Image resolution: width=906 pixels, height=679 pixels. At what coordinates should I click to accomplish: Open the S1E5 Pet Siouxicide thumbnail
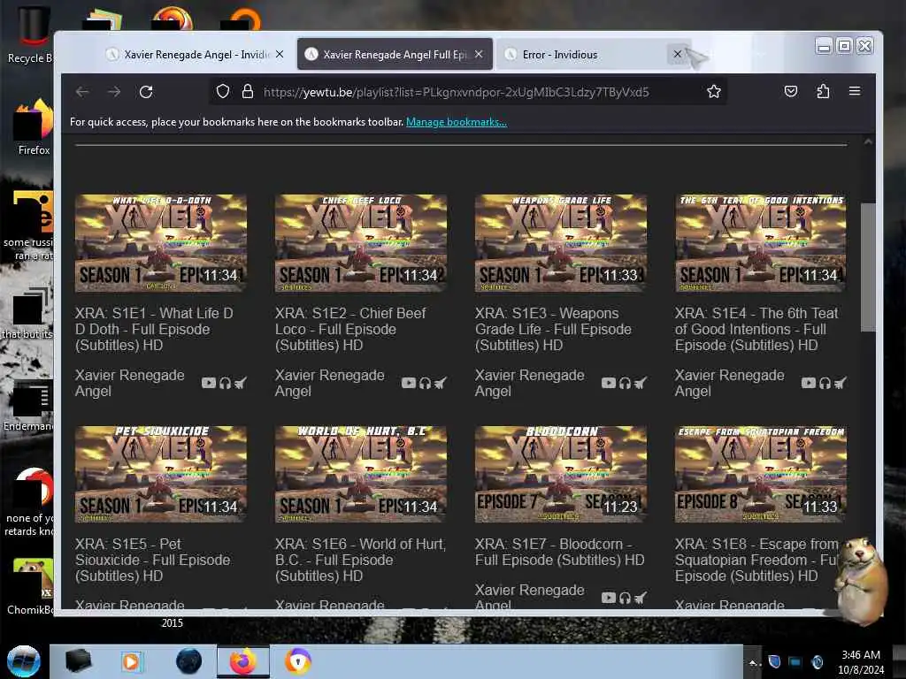click(161, 475)
